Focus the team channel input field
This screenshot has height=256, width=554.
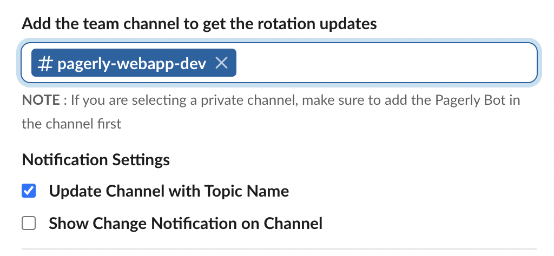[379, 64]
